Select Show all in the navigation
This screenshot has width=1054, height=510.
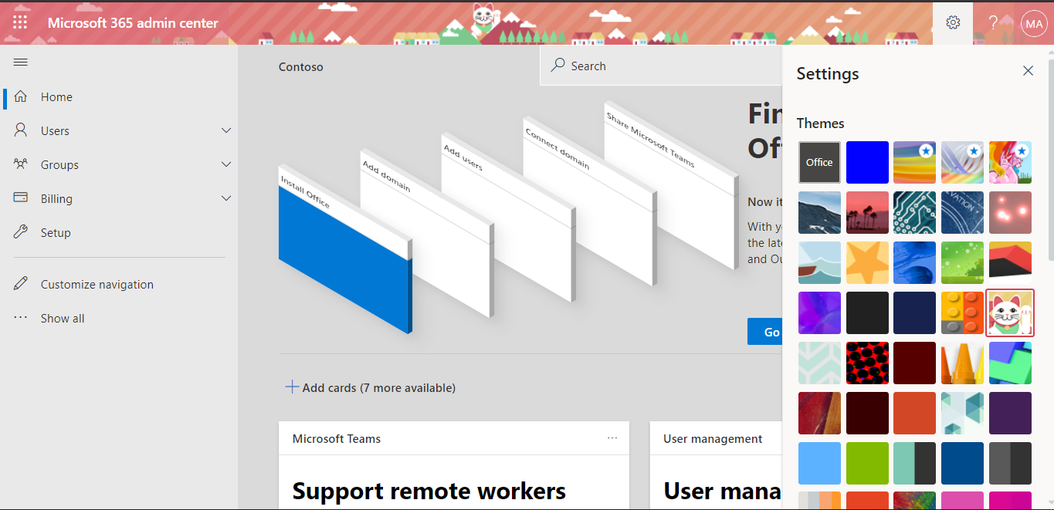click(x=62, y=318)
